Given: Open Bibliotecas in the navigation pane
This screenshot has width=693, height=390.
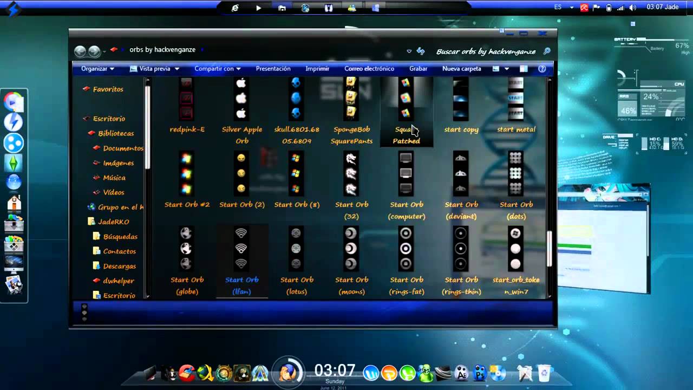Looking at the screenshot, I should coord(116,133).
